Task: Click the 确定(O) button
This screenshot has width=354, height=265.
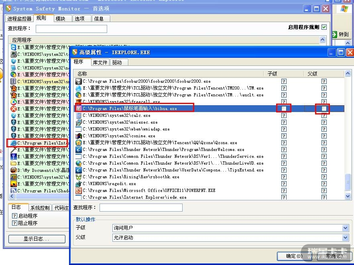Action: (295, 256)
